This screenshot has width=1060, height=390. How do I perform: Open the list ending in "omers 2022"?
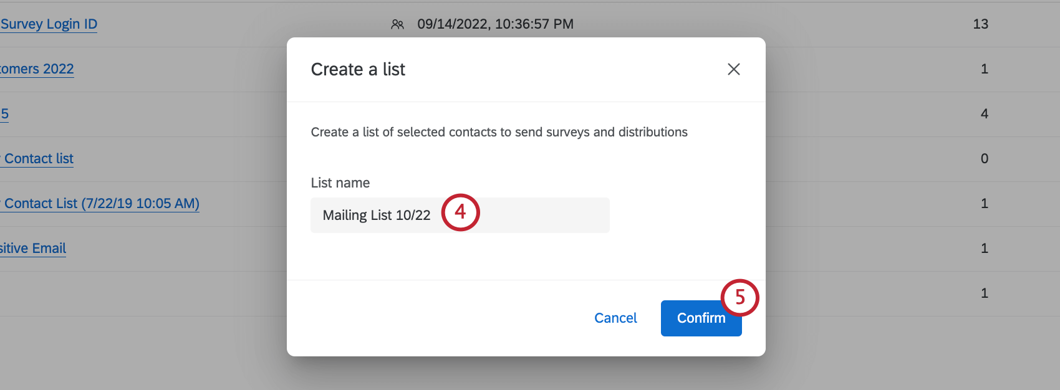pyautogui.click(x=37, y=69)
